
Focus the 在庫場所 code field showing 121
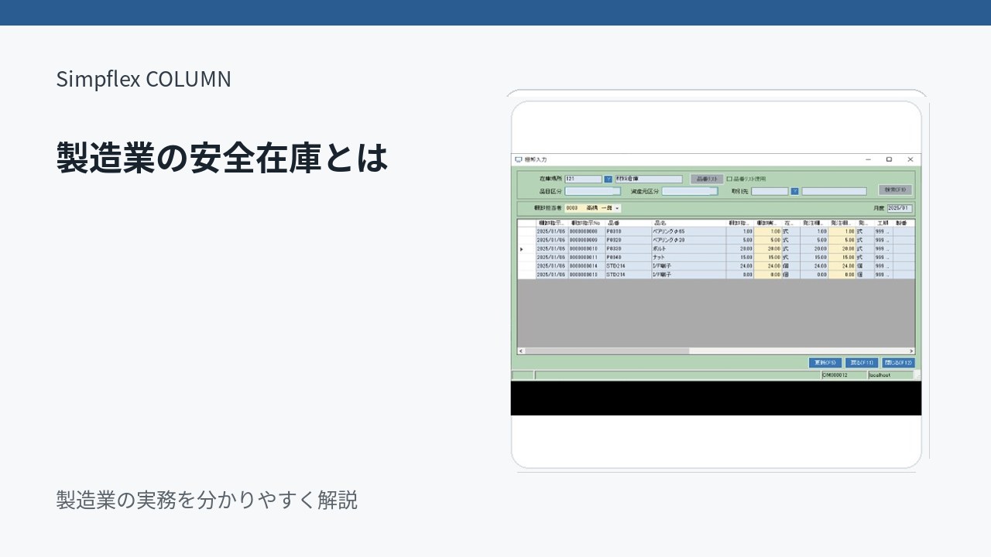coord(584,179)
